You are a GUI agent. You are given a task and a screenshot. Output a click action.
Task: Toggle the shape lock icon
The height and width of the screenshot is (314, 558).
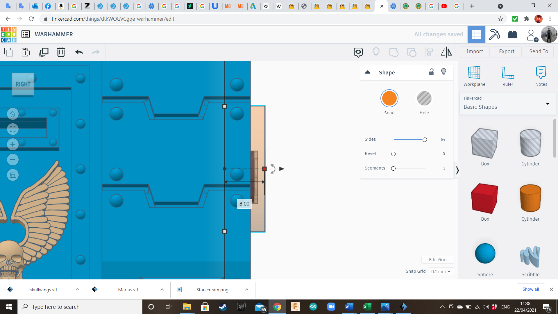coord(431,72)
